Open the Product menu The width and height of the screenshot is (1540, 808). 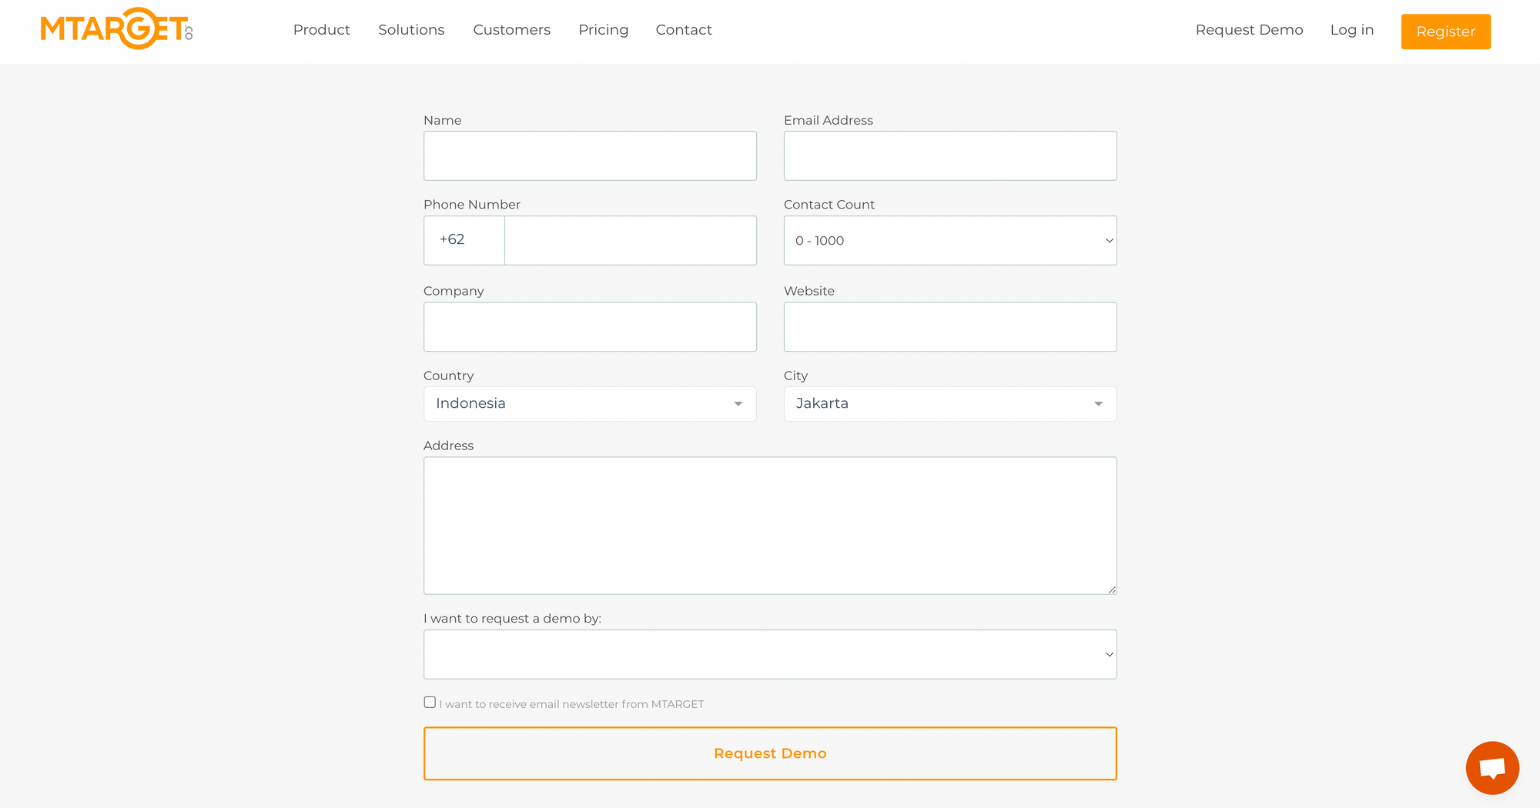[x=321, y=30]
